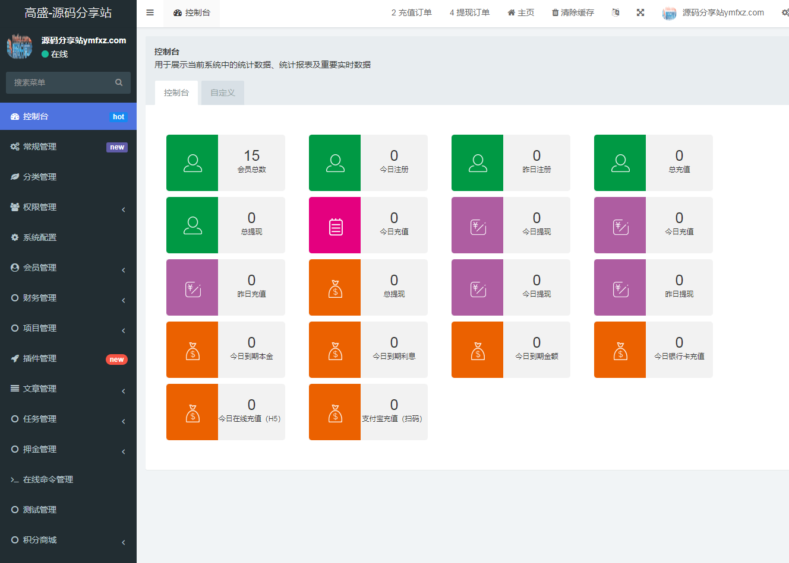Open the 充值订单 link in header
The image size is (789, 563).
click(x=411, y=12)
